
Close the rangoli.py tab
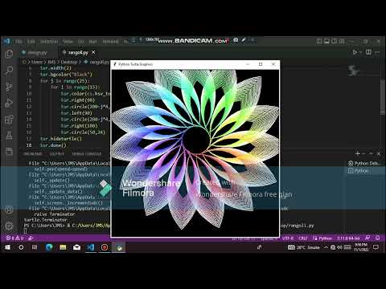pos(93,52)
